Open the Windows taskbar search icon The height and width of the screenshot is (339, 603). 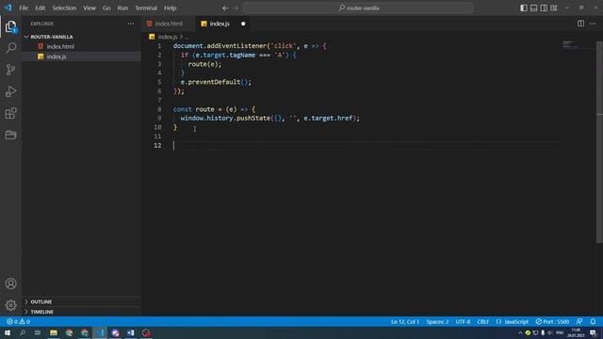(23, 332)
